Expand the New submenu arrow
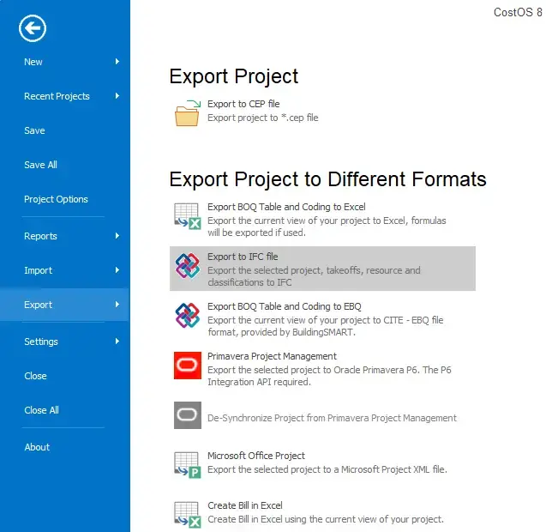This screenshot has width=546, height=532. click(x=117, y=62)
